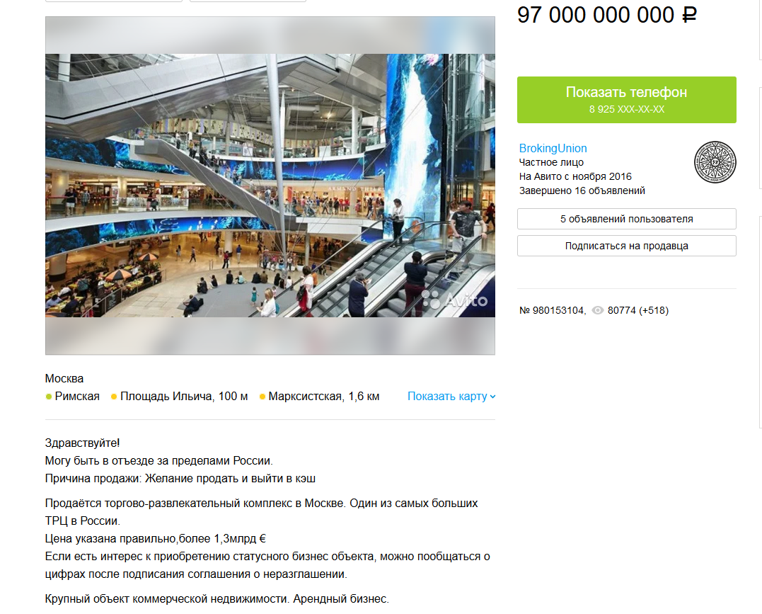Open the BrokingUnion seller profile link
This screenshot has height=614, width=762.
coord(553,149)
